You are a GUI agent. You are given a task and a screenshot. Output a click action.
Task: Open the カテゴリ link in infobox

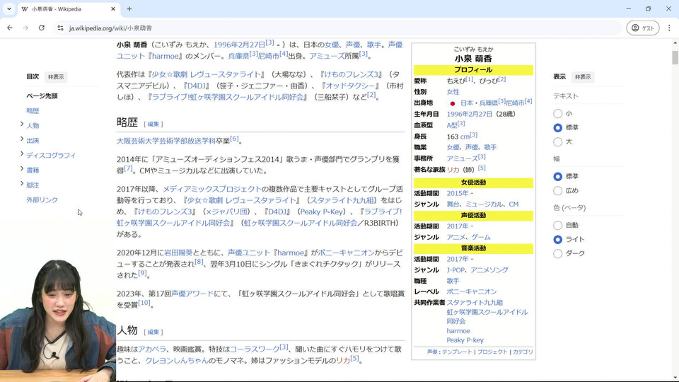click(x=523, y=352)
